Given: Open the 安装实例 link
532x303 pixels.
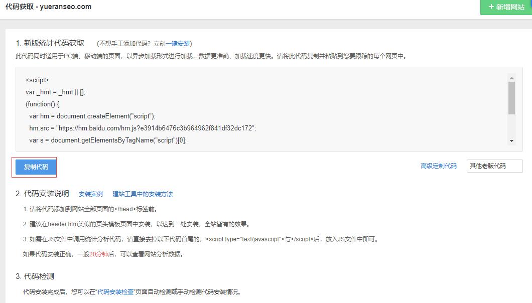Looking at the screenshot, I should click(90, 194).
